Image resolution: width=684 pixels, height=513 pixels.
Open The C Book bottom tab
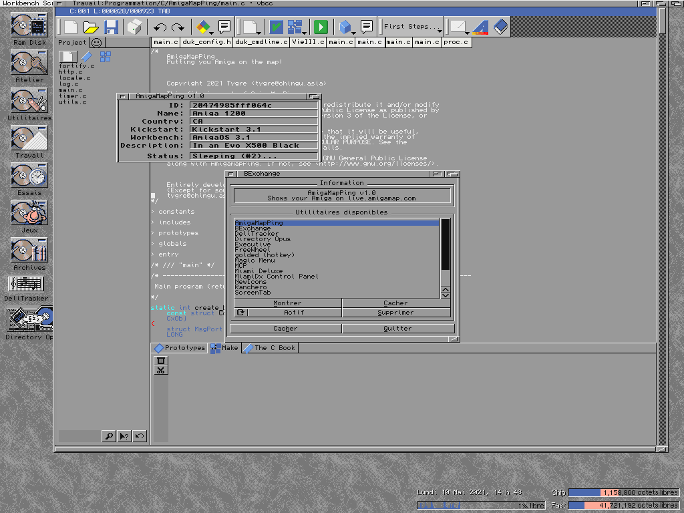pos(270,347)
